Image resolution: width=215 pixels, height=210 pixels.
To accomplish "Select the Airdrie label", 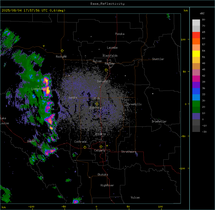I will (x=101, y=134).
